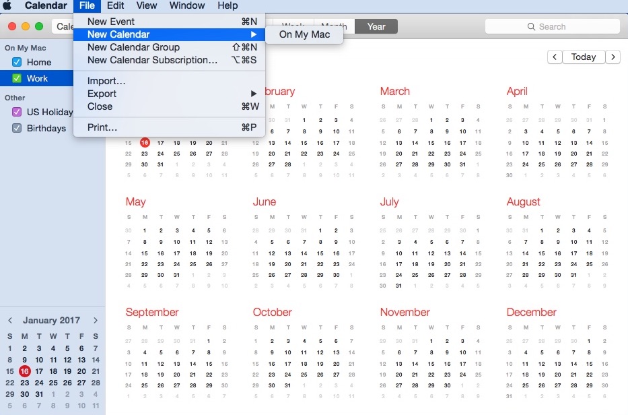This screenshot has width=628, height=415.
Task: Toggle the Birthdays calendar checkbox
Action: pyautogui.click(x=17, y=128)
